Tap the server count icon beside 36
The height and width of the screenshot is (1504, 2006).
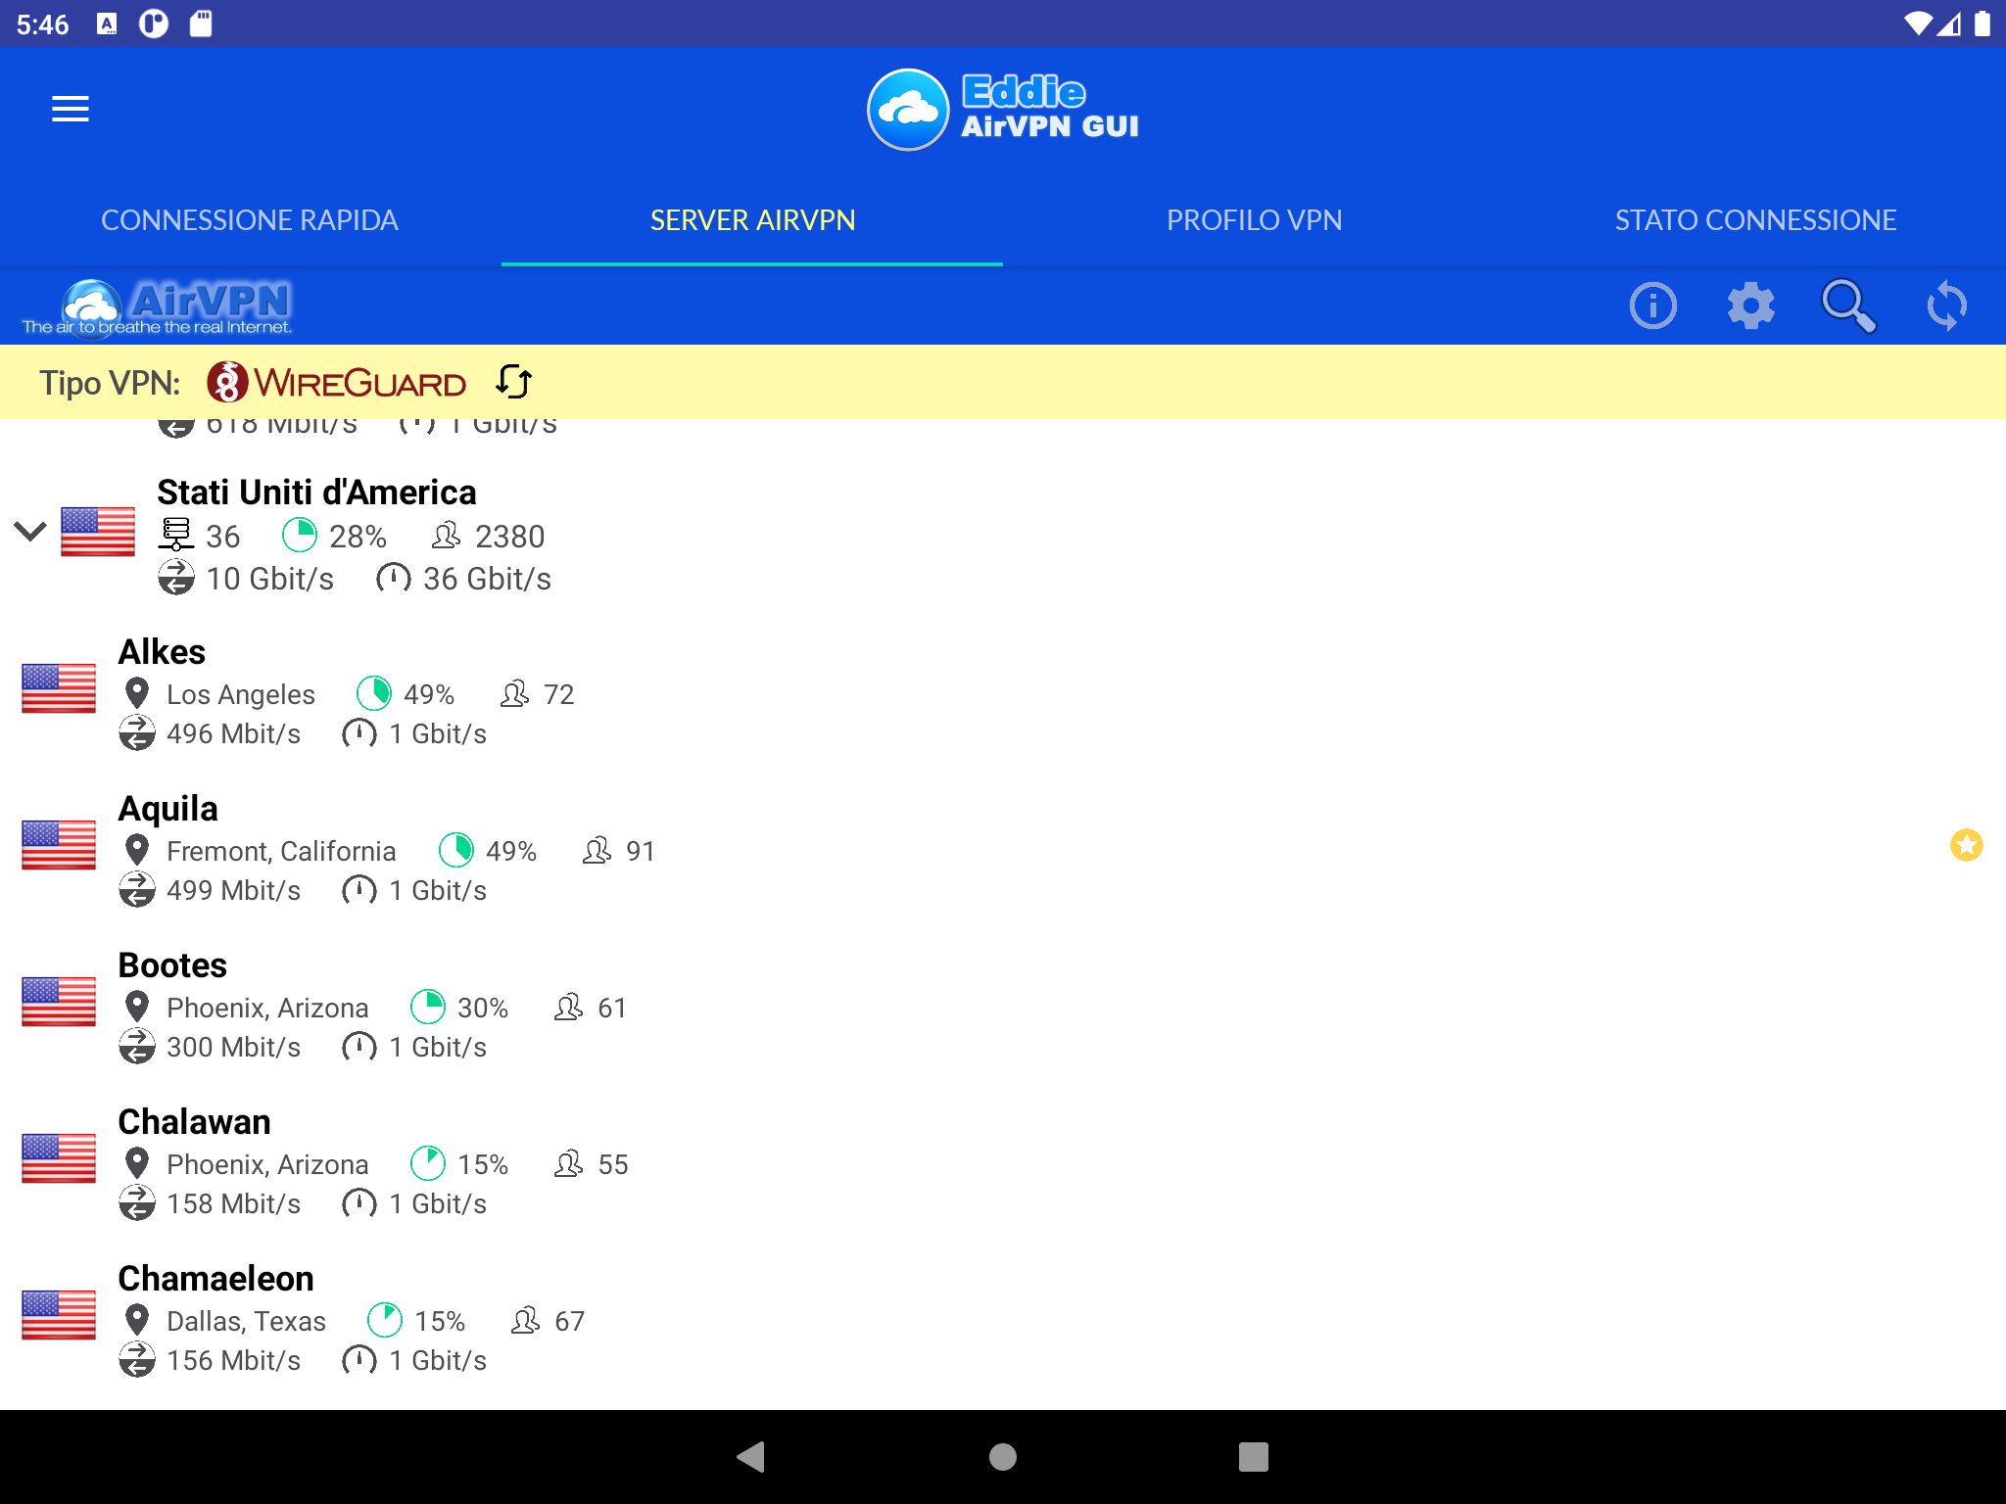click(176, 536)
